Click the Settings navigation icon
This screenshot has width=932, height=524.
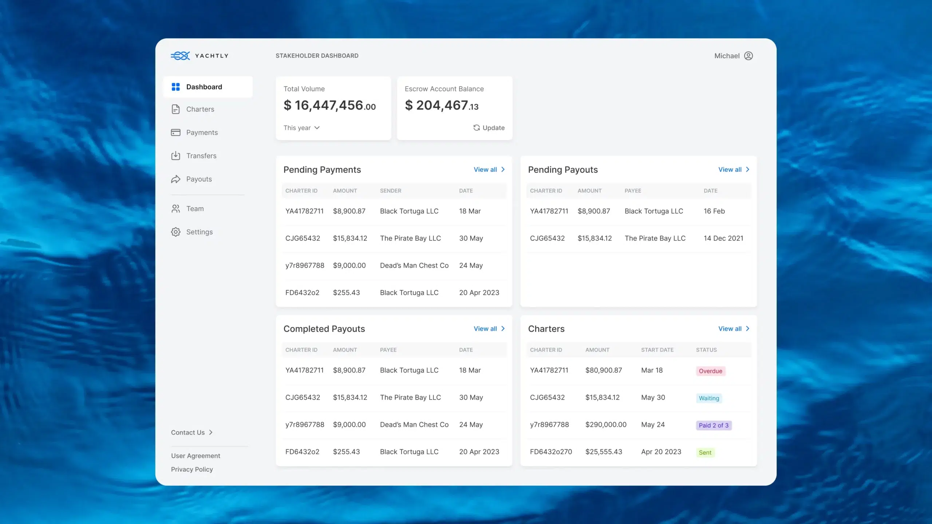click(x=176, y=231)
